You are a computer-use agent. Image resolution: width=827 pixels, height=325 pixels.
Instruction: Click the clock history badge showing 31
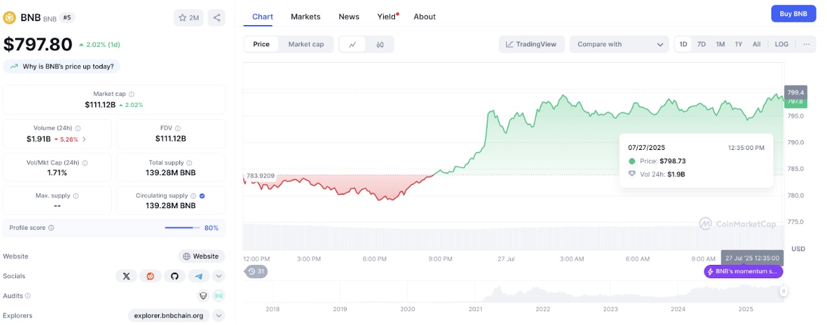[256, 271]
